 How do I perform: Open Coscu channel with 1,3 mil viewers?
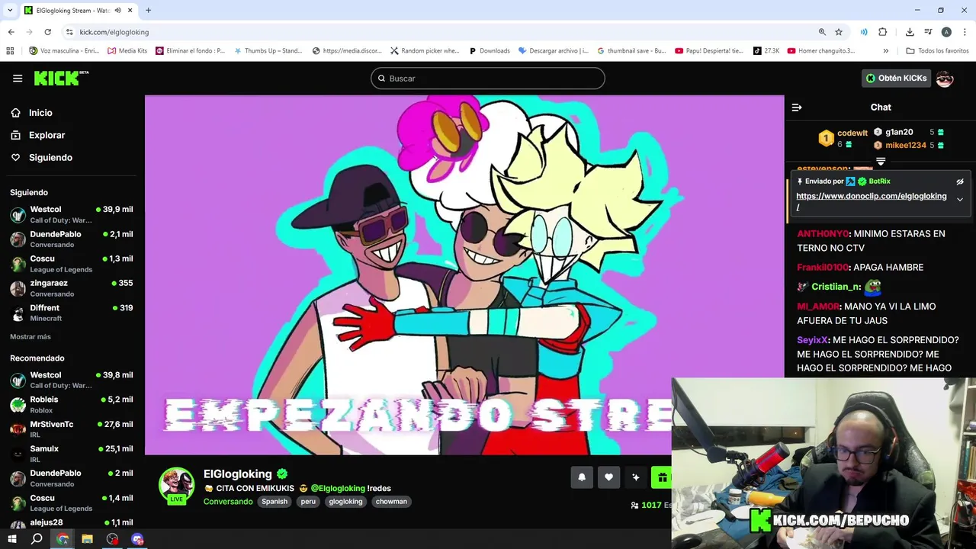point(72,264)
